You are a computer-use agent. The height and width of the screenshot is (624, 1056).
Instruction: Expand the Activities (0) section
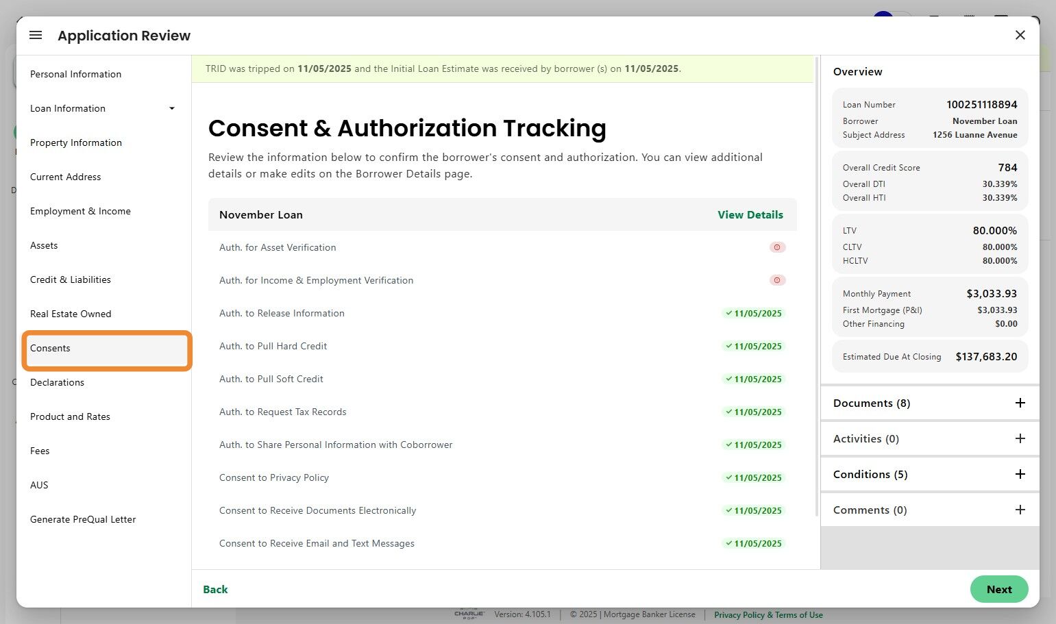[1020, 438]
